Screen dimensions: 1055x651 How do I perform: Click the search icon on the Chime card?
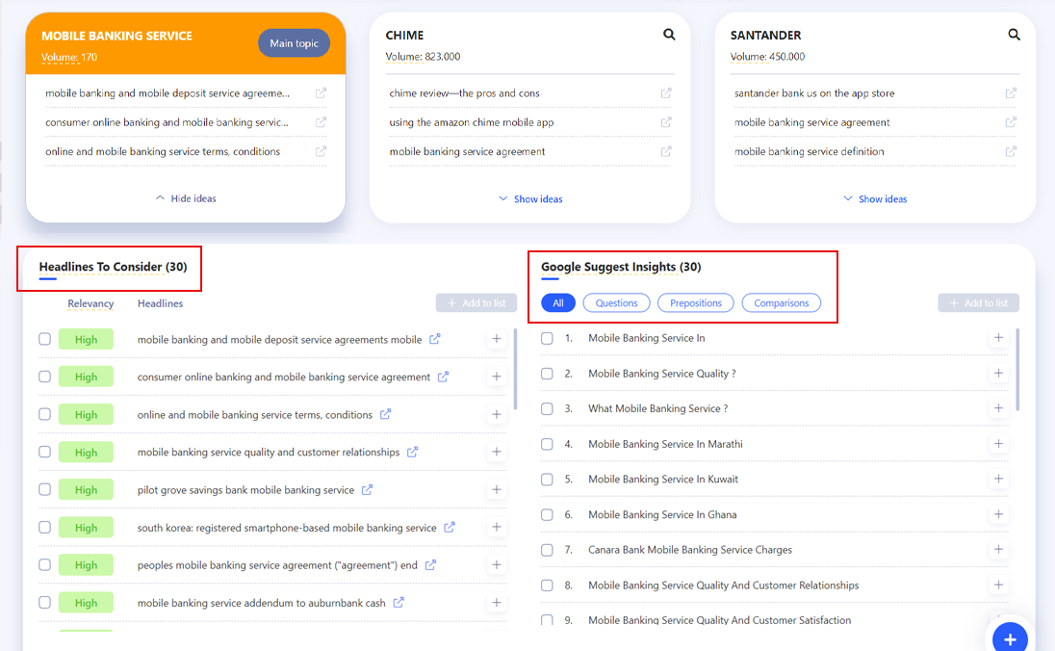(x=669, y=35)
